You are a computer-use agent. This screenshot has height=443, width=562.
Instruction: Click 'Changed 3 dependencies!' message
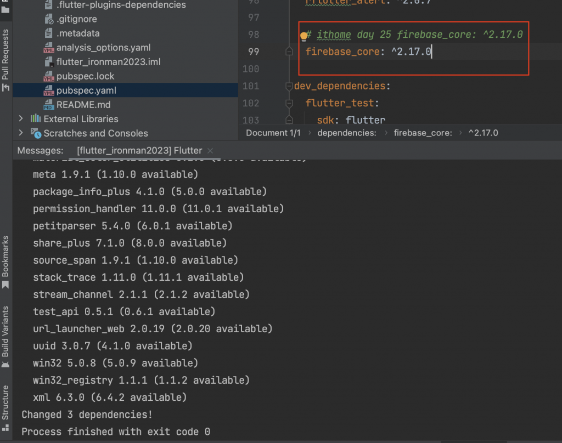point(87,414)
